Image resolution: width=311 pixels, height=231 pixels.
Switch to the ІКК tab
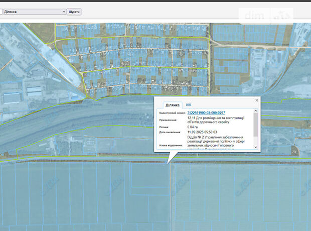pyautogui.click(x=189, y=105)
